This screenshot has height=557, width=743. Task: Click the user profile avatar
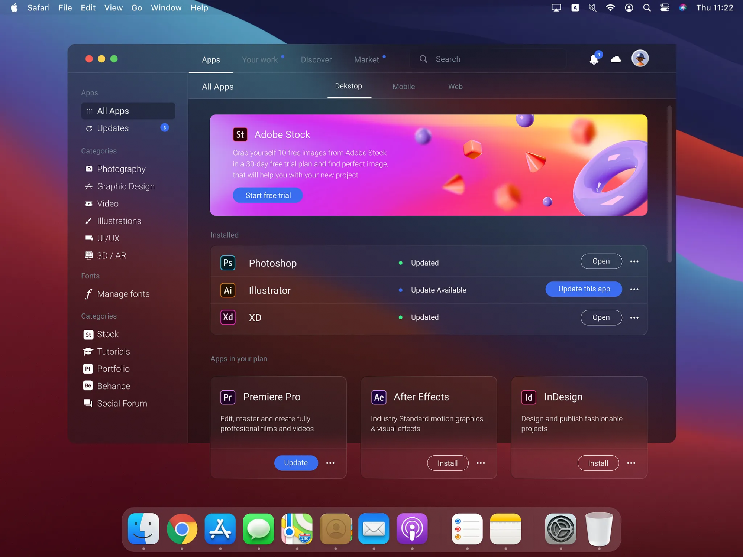tap(640, 59)
